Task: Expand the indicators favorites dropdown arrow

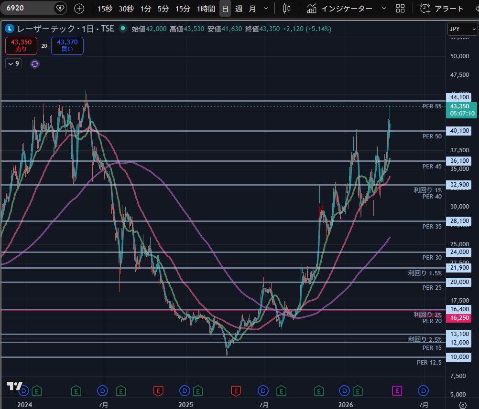Action: (x=384, y=9)
